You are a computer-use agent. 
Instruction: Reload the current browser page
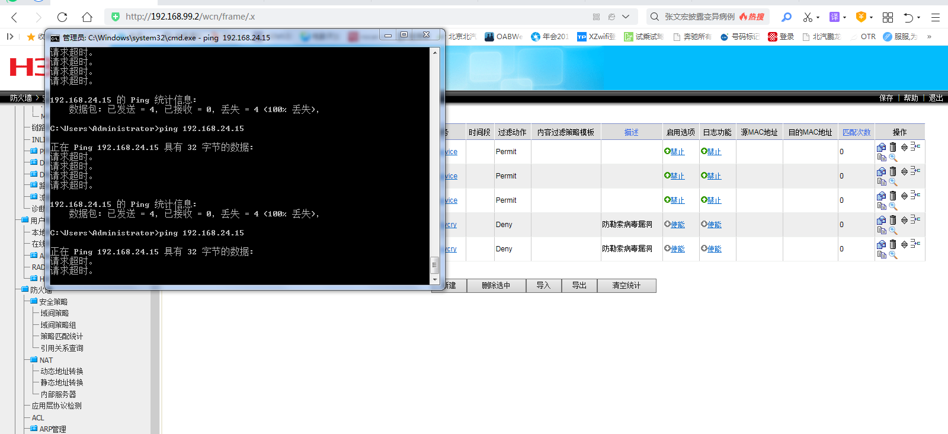[x=62, y=17]
